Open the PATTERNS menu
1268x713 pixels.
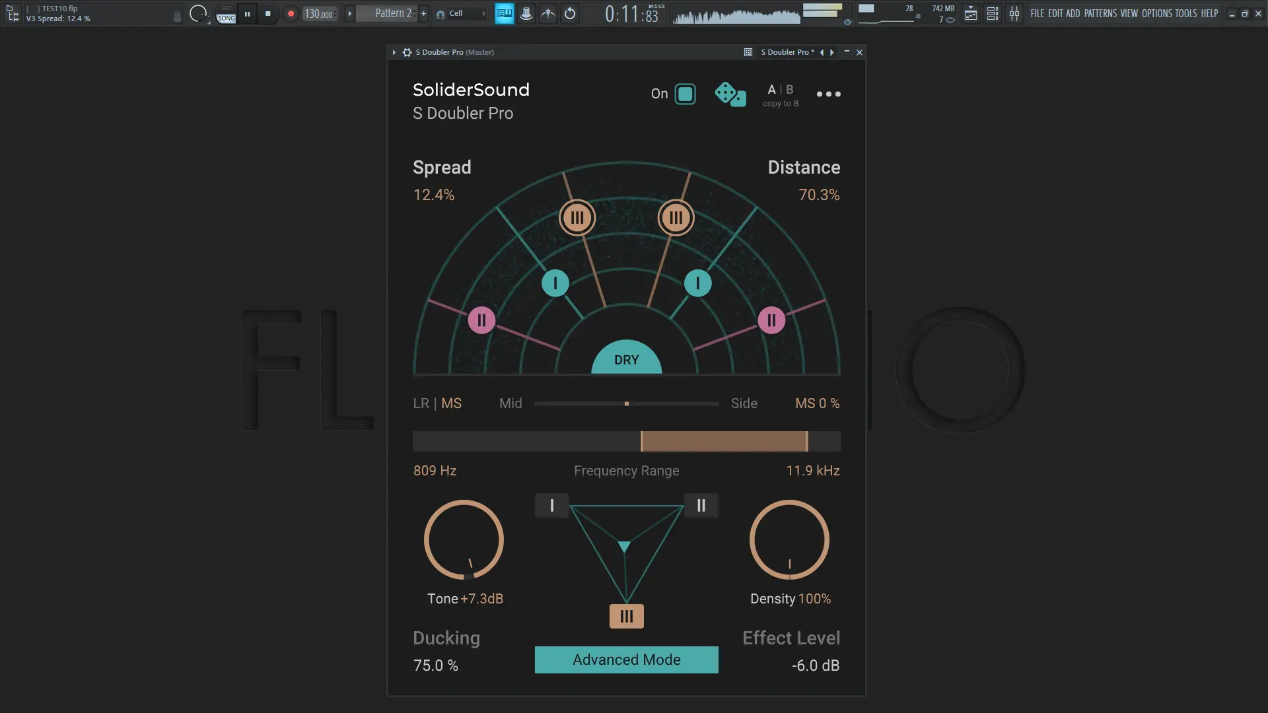[x=1100, y=13]
